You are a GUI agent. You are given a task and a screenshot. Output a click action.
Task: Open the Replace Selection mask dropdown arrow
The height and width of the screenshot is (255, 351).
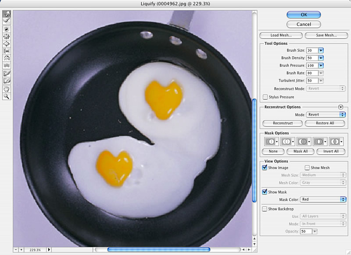pos(277,142)
